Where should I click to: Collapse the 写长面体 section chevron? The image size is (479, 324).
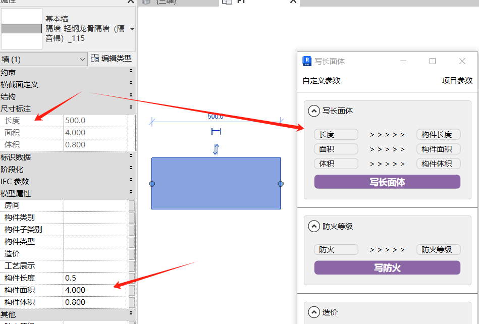[x=314, y=111]
